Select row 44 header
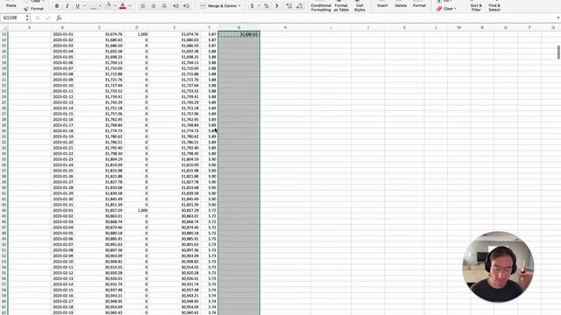This screenshot has height=315, width=561. tap(4, 210)
